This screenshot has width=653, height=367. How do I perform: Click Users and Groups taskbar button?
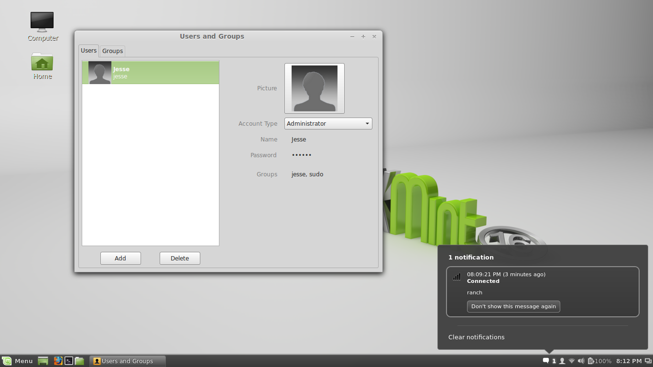128,361
